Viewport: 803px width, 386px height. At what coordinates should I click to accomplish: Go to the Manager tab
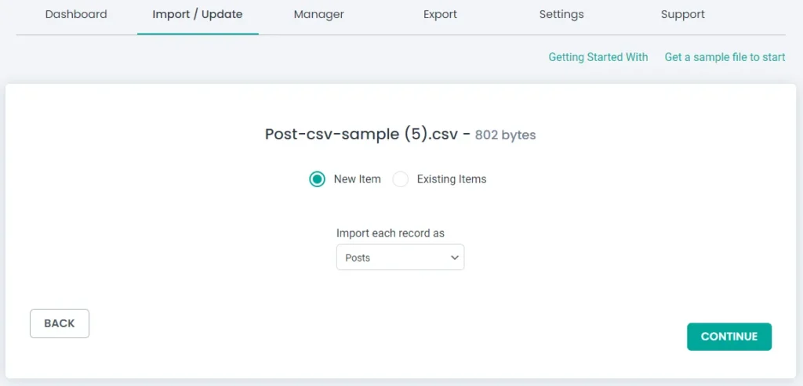click(x=318, y=14)
